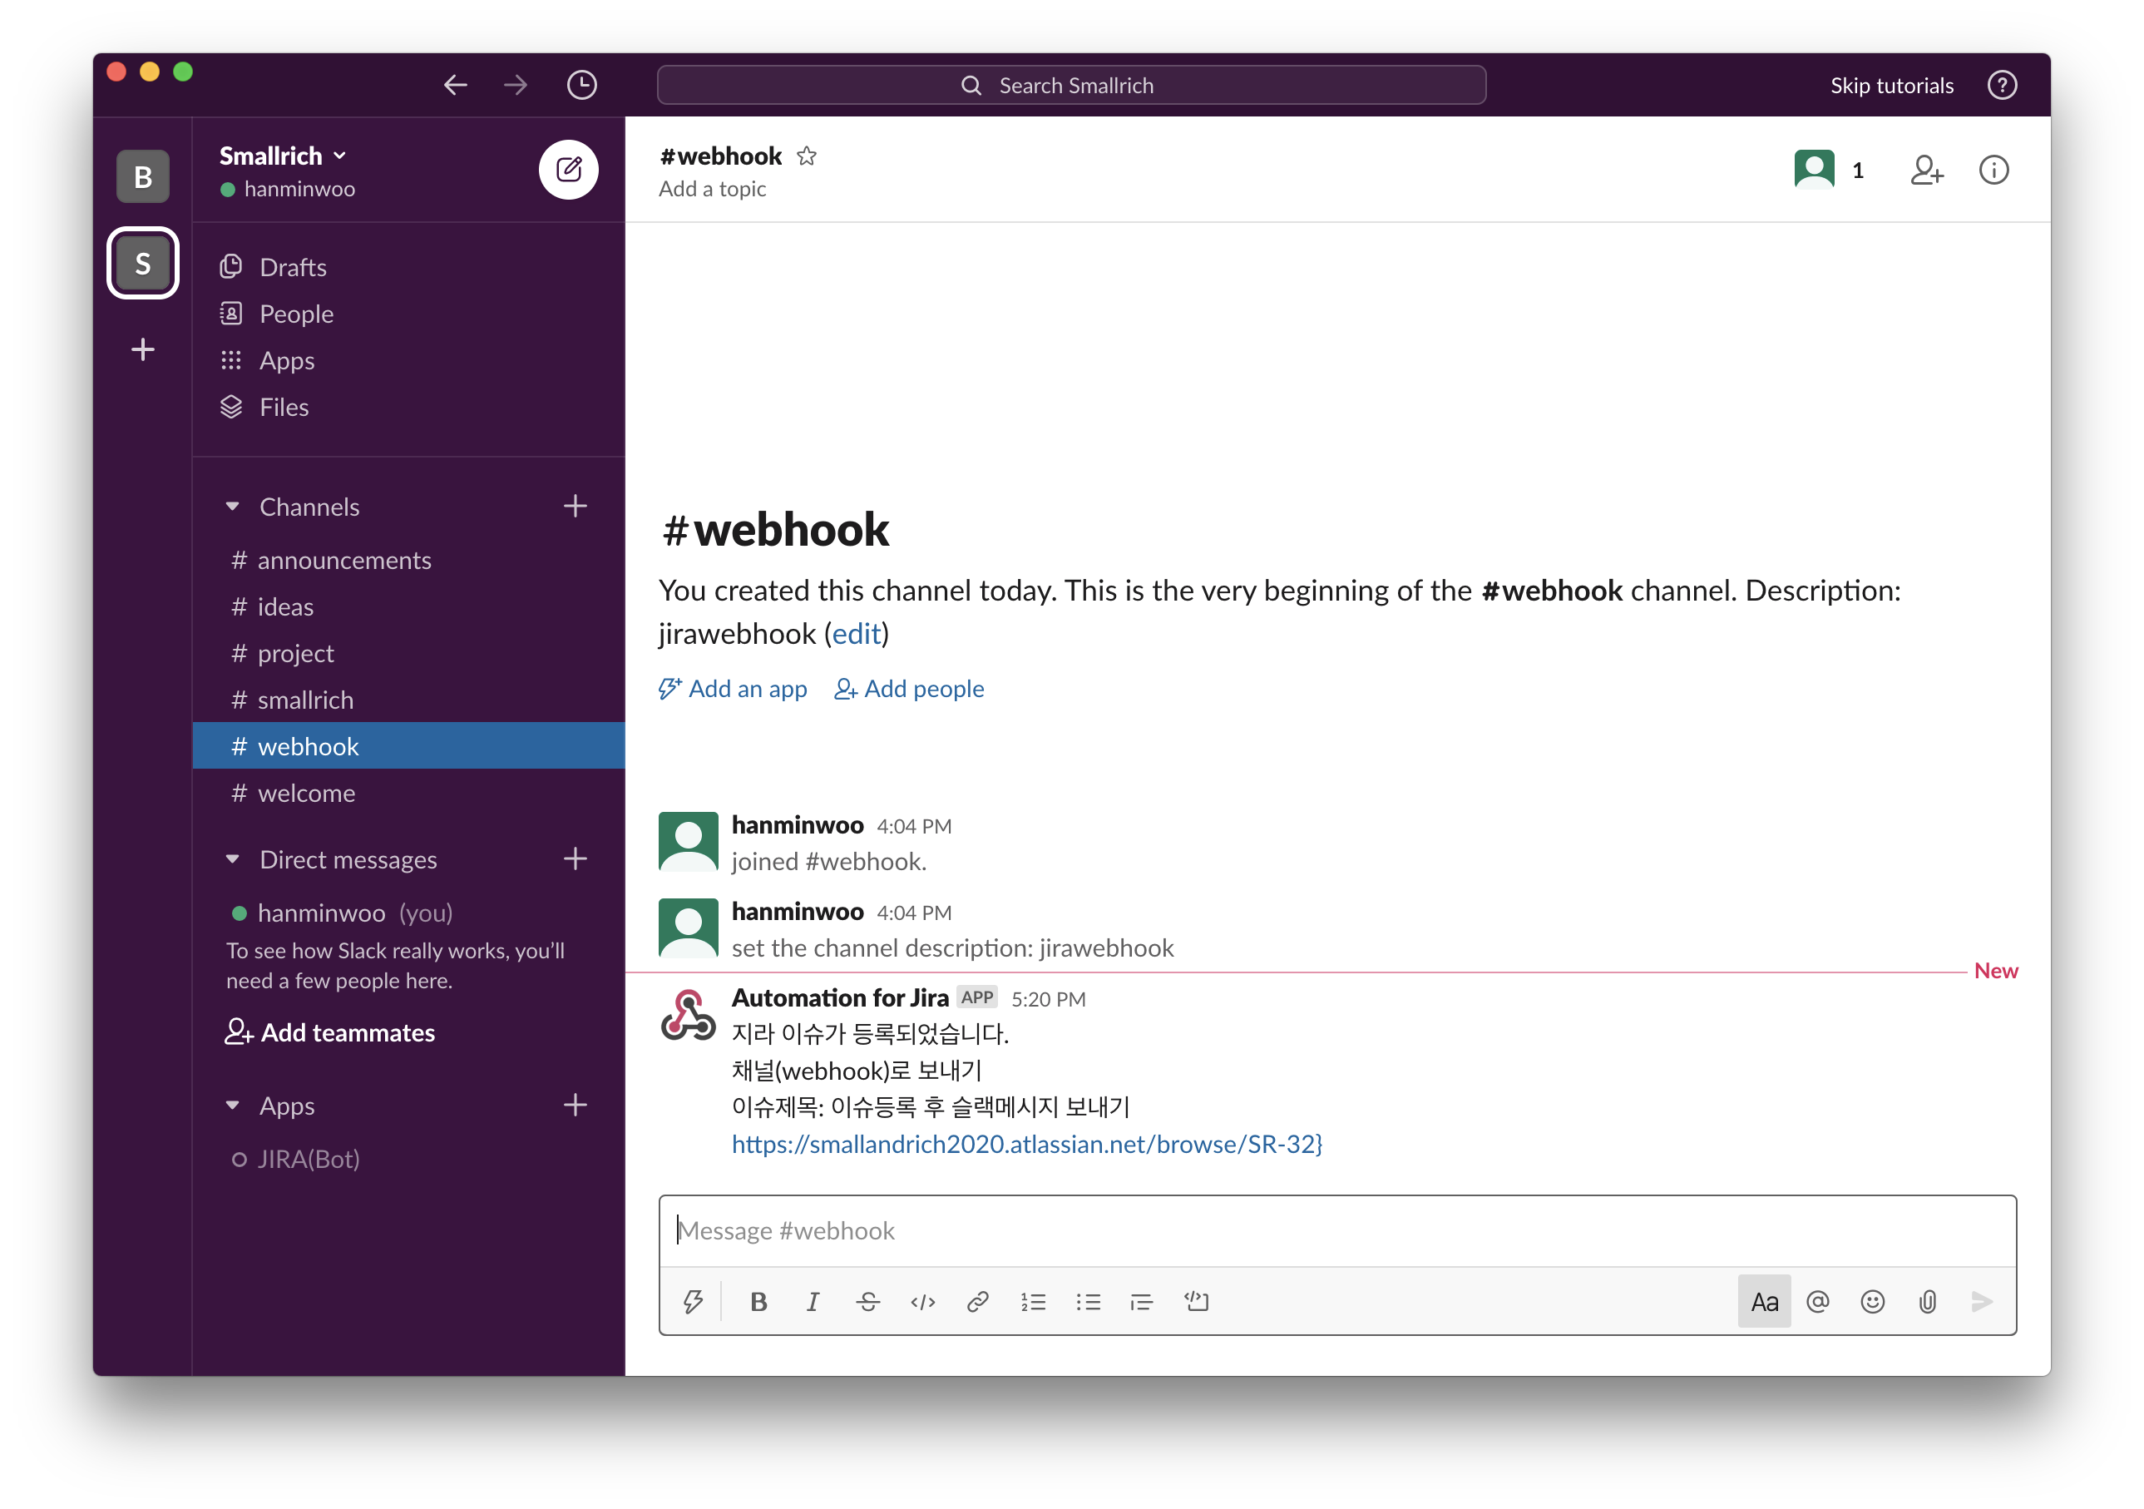Viewport: 2144px width, 1509px height.
Task: Click the code block formatting icon
Action: pyautogui.click(x=1195, y=1302)
